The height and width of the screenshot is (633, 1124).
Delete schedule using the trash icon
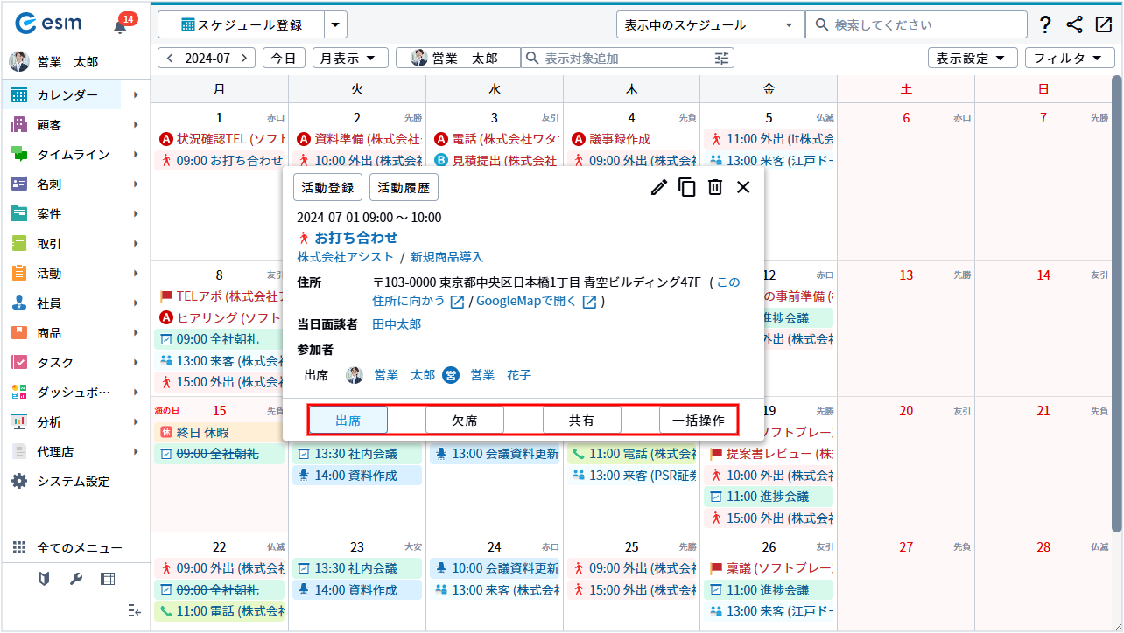pos(715,187)
